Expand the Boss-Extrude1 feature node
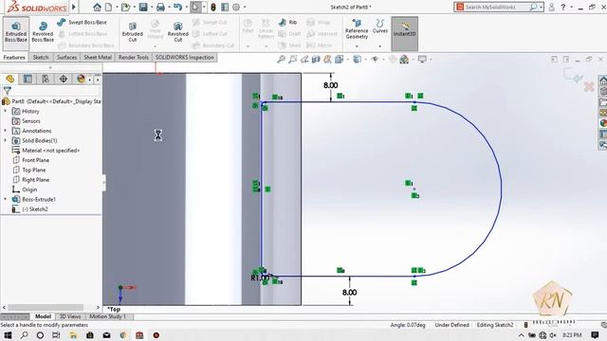Screen dimensions: 607x341 click(x=6, y=199)
